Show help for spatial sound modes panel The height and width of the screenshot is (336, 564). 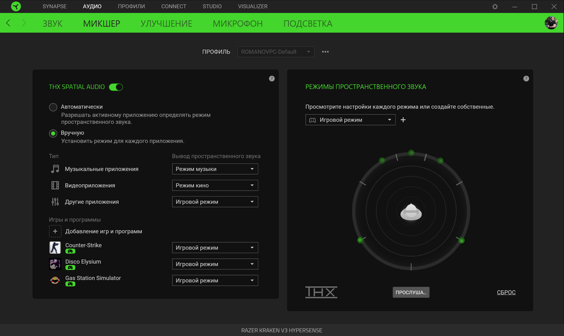[x=526, y=78]
